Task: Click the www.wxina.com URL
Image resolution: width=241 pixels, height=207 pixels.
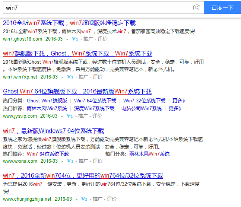Action: tap(20, 161)
